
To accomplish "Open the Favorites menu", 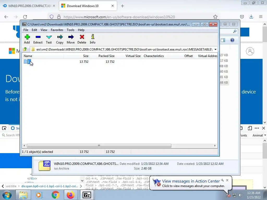I will [57, 30].
